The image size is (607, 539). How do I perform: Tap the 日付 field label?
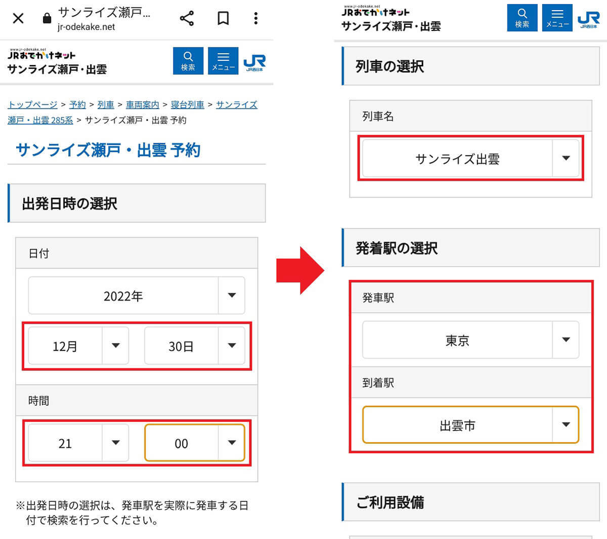click(39, 253)
